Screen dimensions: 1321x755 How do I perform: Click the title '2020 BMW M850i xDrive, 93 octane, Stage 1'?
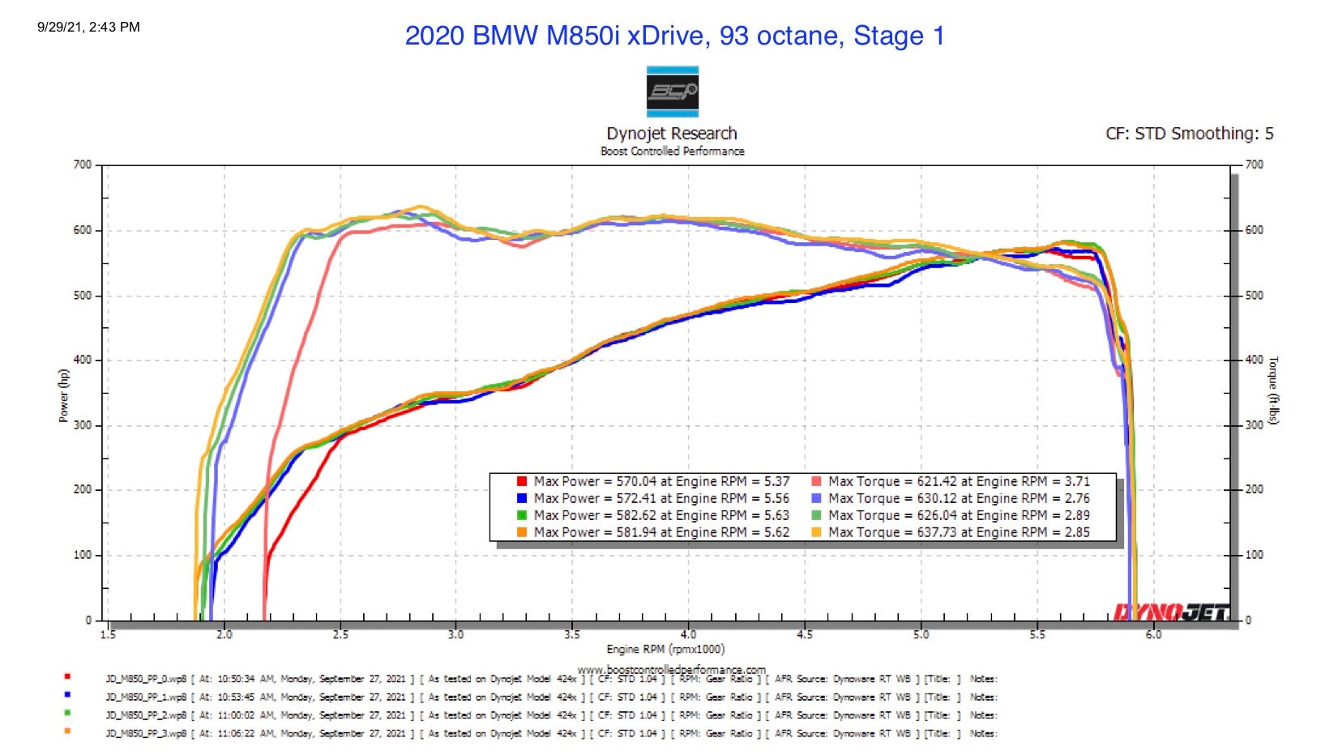pyautogui.click(x=674, y=36)
